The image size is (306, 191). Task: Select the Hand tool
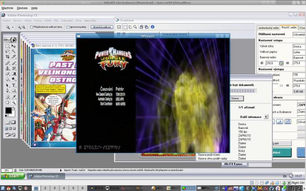click(7, 102)
